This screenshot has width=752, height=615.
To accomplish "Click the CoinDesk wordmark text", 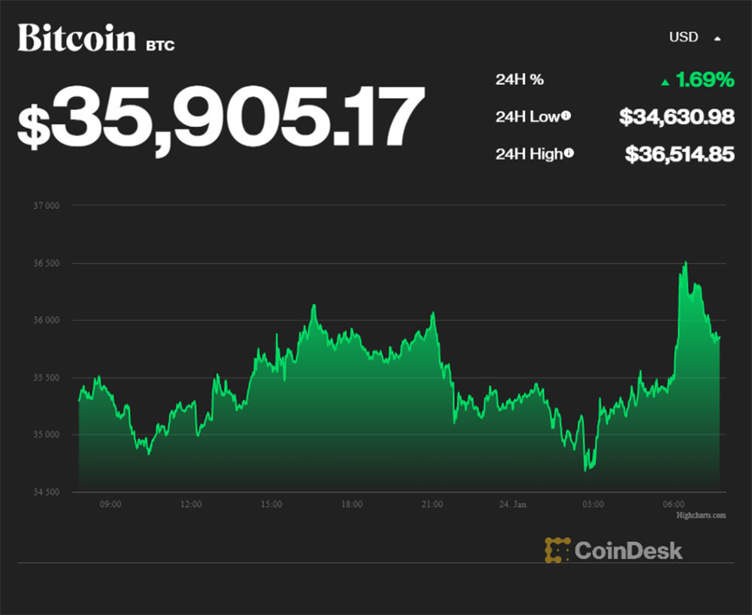I will 629,550.
